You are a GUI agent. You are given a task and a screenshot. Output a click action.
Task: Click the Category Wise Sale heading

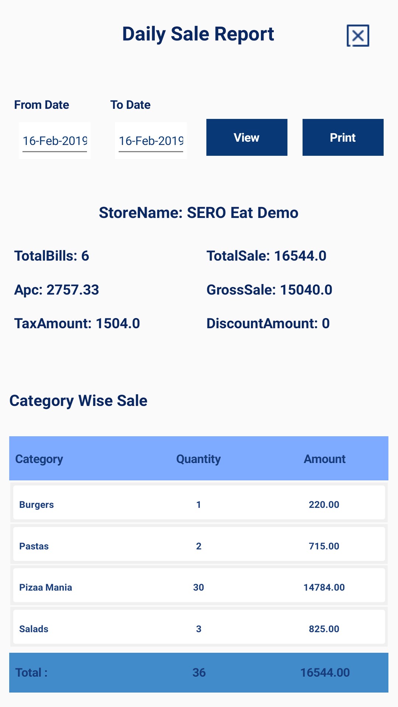pos(78,401)
